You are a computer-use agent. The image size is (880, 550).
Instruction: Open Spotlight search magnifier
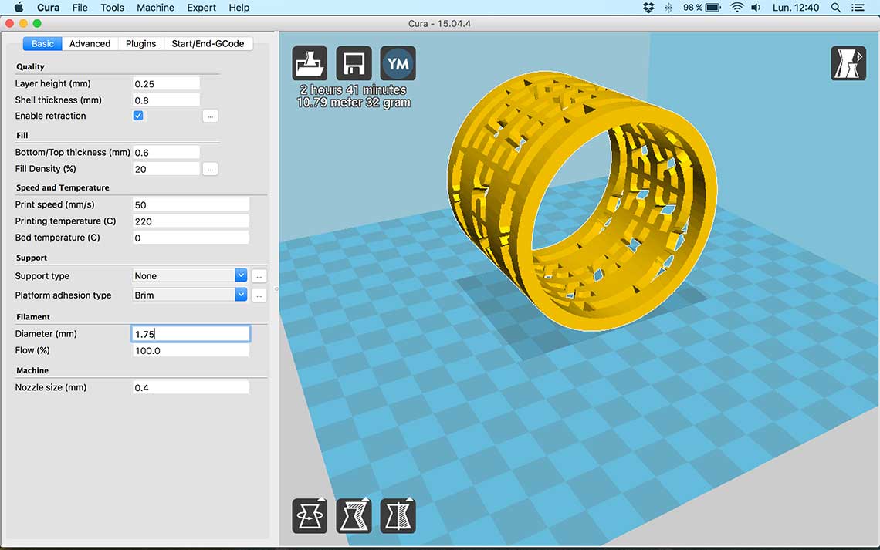coord(836,7)
